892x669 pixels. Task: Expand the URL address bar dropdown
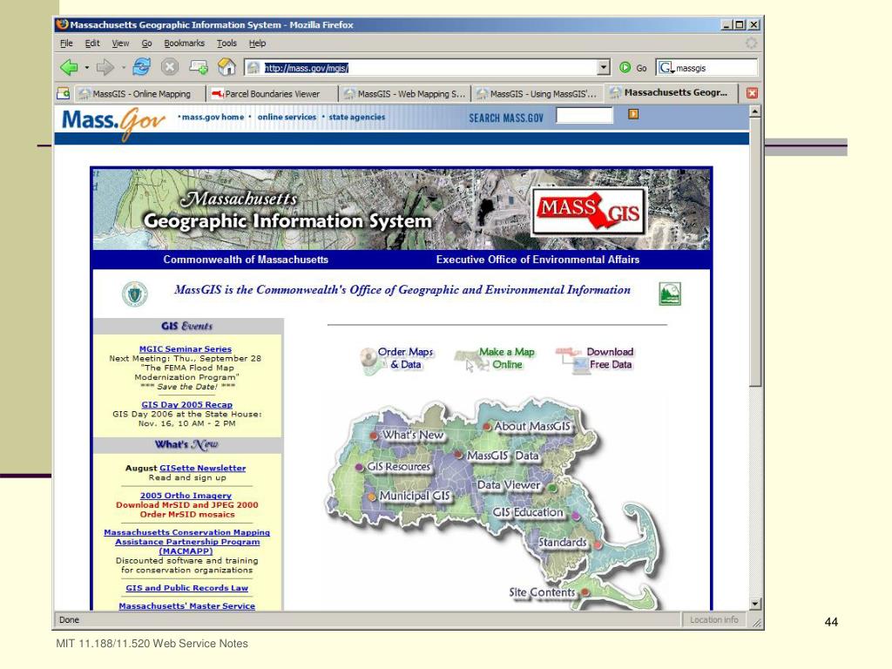point(604,67)
